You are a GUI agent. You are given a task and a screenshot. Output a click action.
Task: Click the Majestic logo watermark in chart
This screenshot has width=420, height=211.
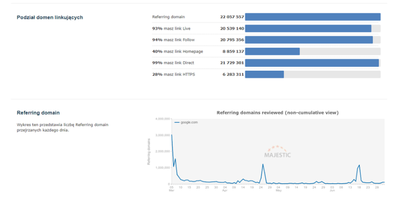[278, 151]
